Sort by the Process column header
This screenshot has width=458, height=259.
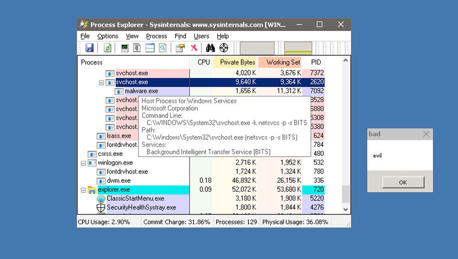[134, 62]
